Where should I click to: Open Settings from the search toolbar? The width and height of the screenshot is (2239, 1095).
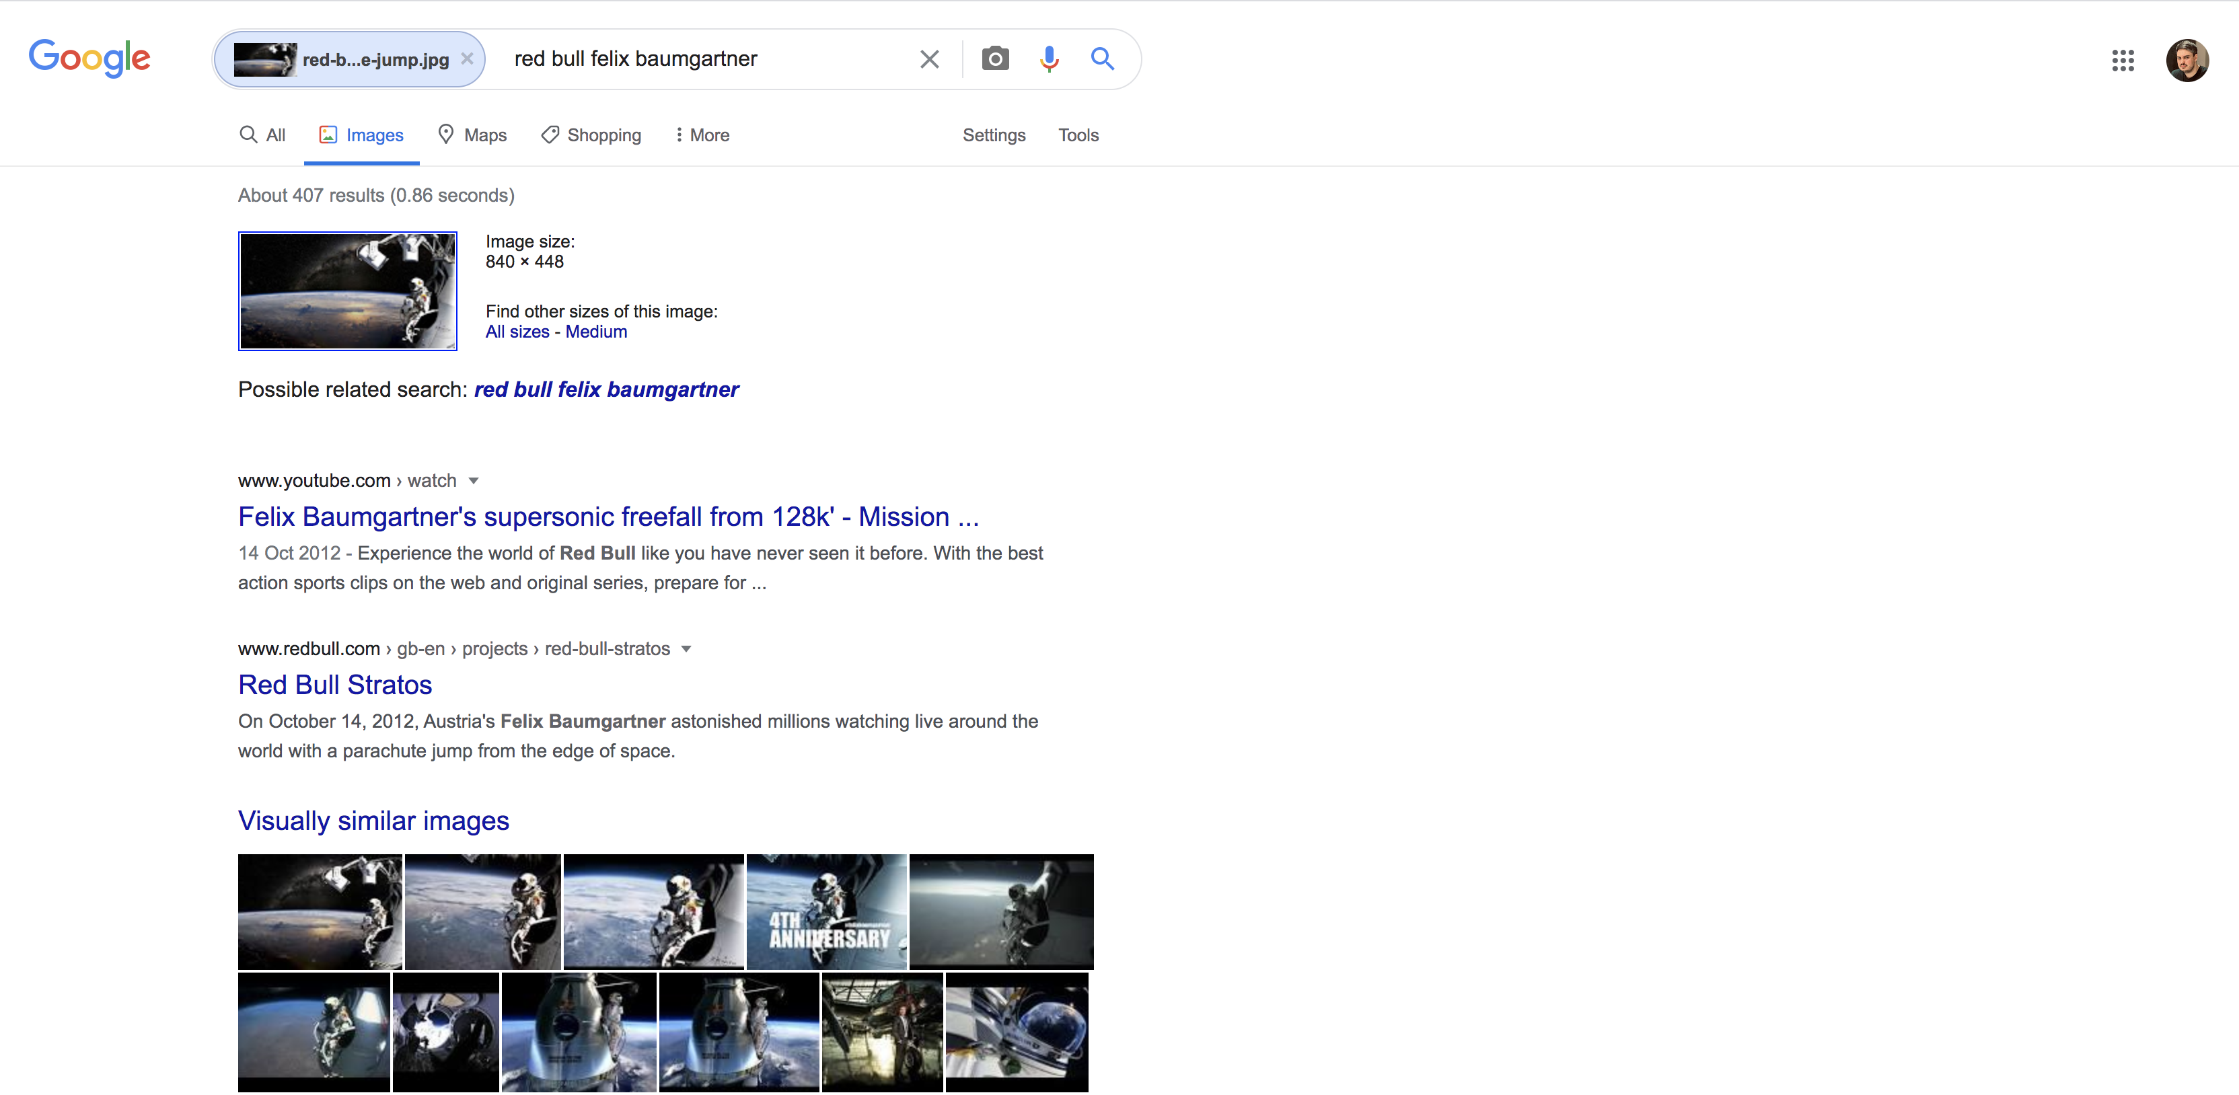[x=995, y=135]
